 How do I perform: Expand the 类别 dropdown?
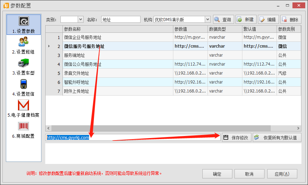(x=80, y=19)
